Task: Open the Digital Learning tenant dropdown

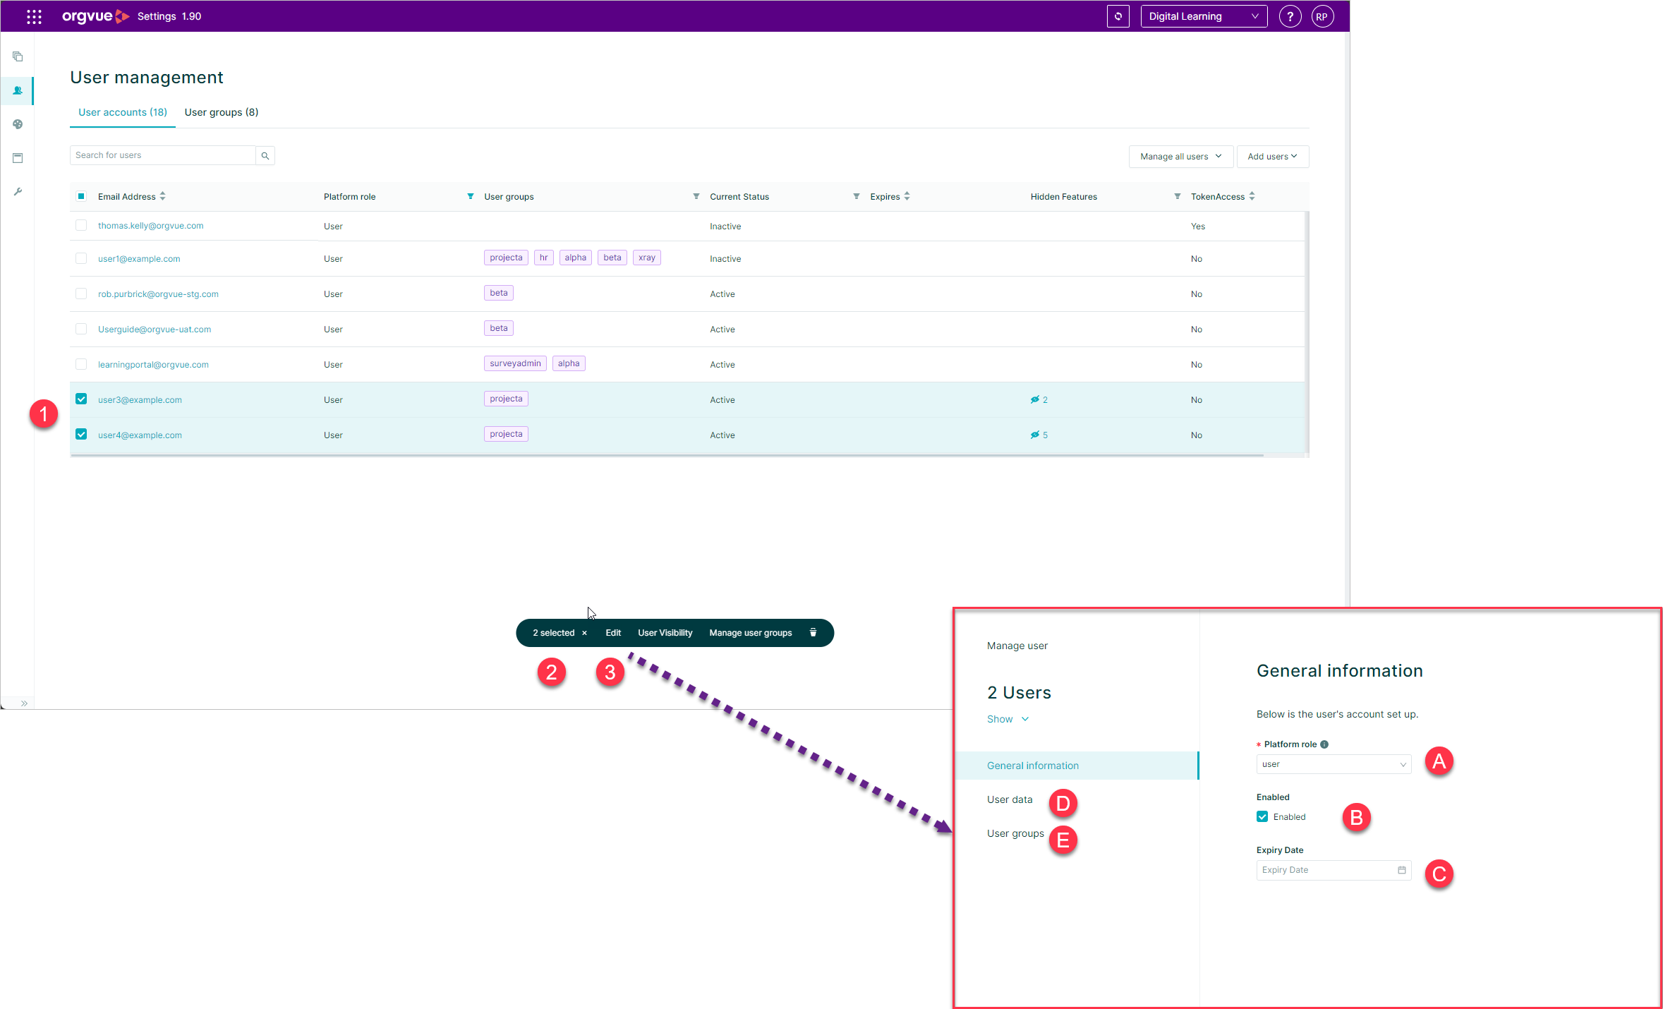Action: point(1204,16)
